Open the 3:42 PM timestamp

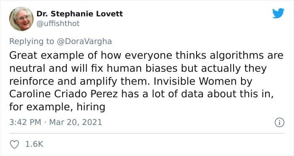click(x=25, y=122)
